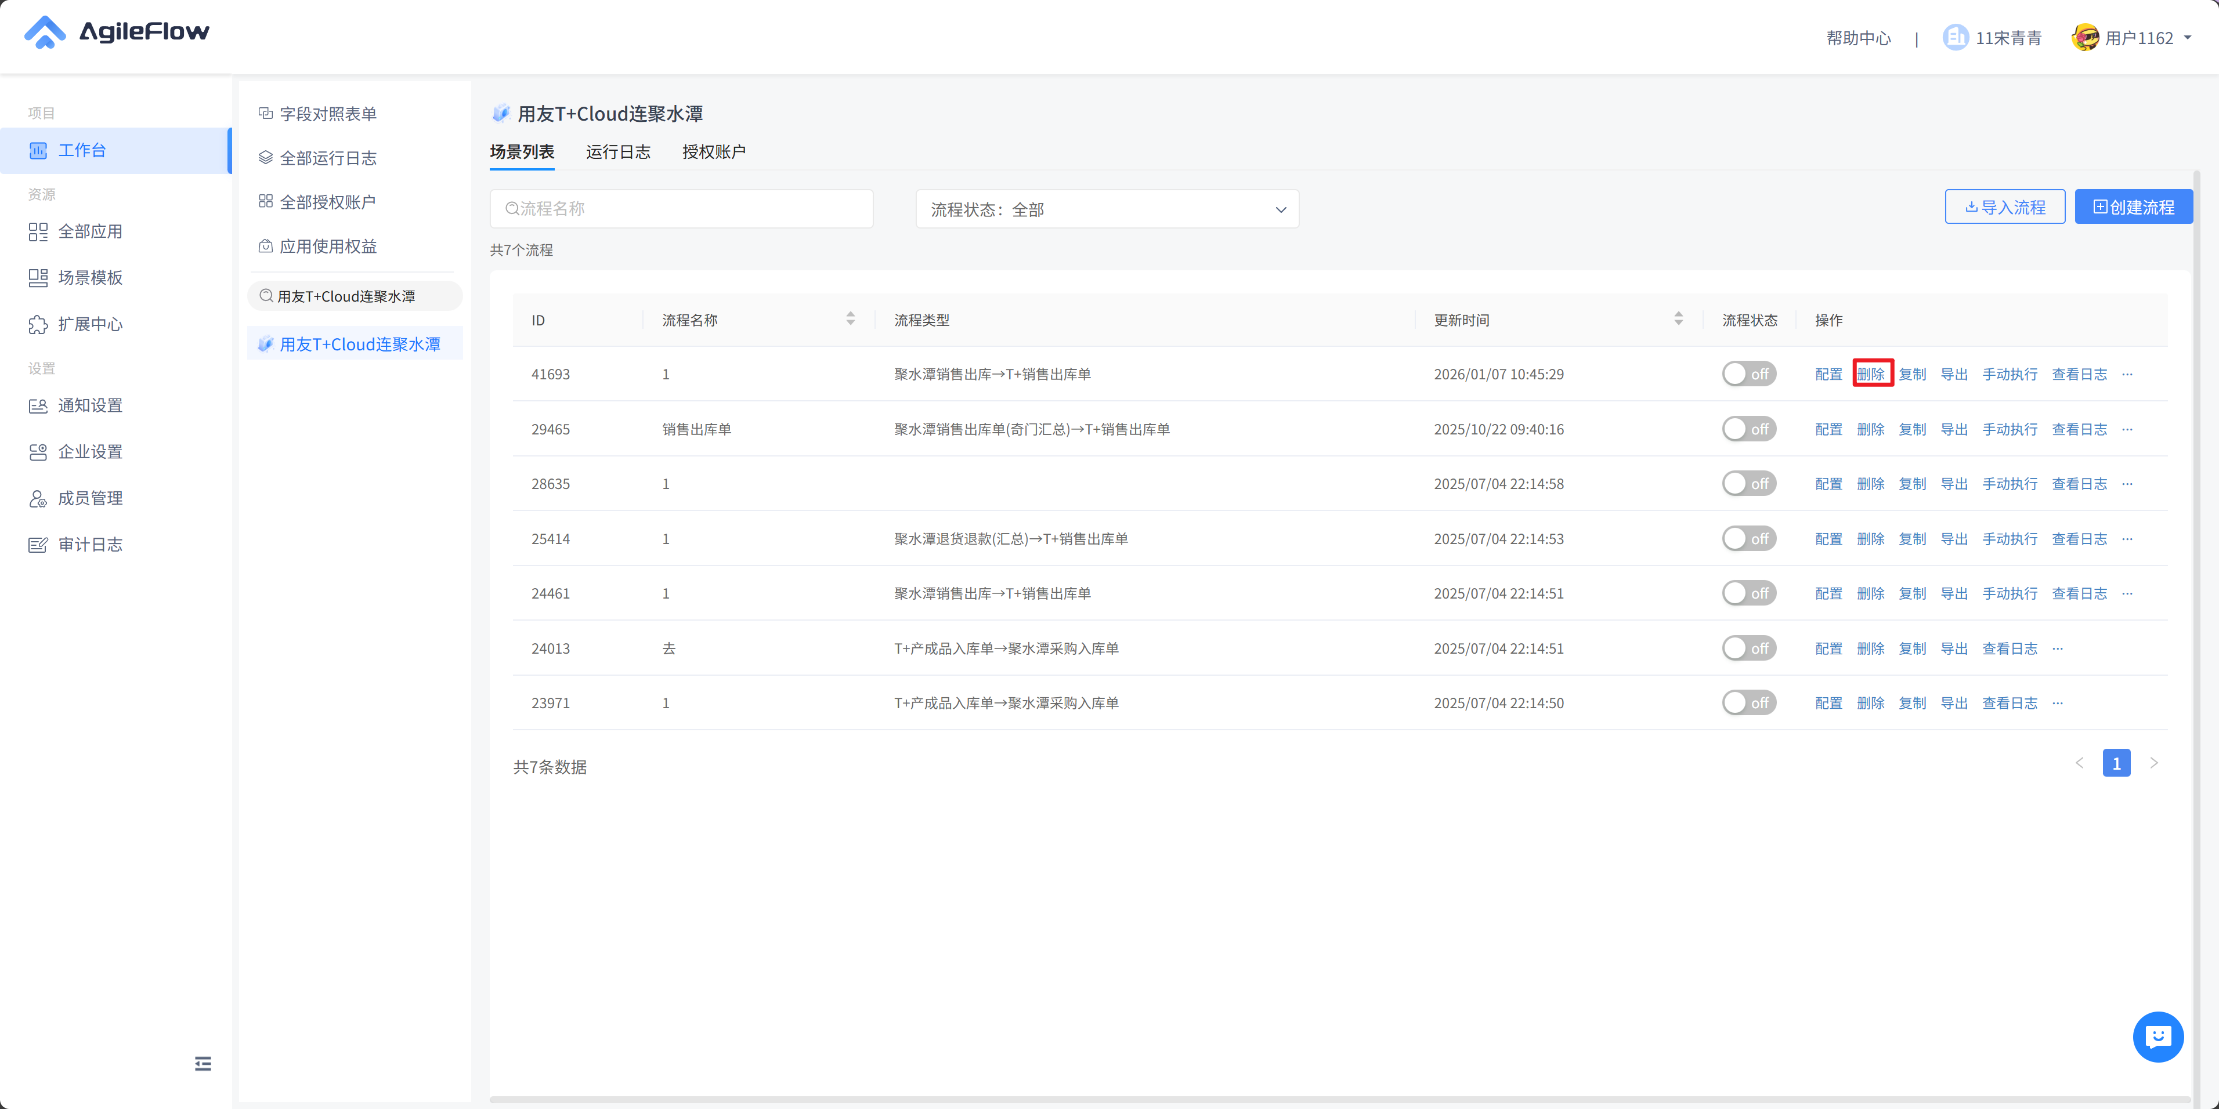This screenshot has height=1109, width=2219.
Task: Click the 审计日志 sidebar icon
Action: (x=38, y=545)
